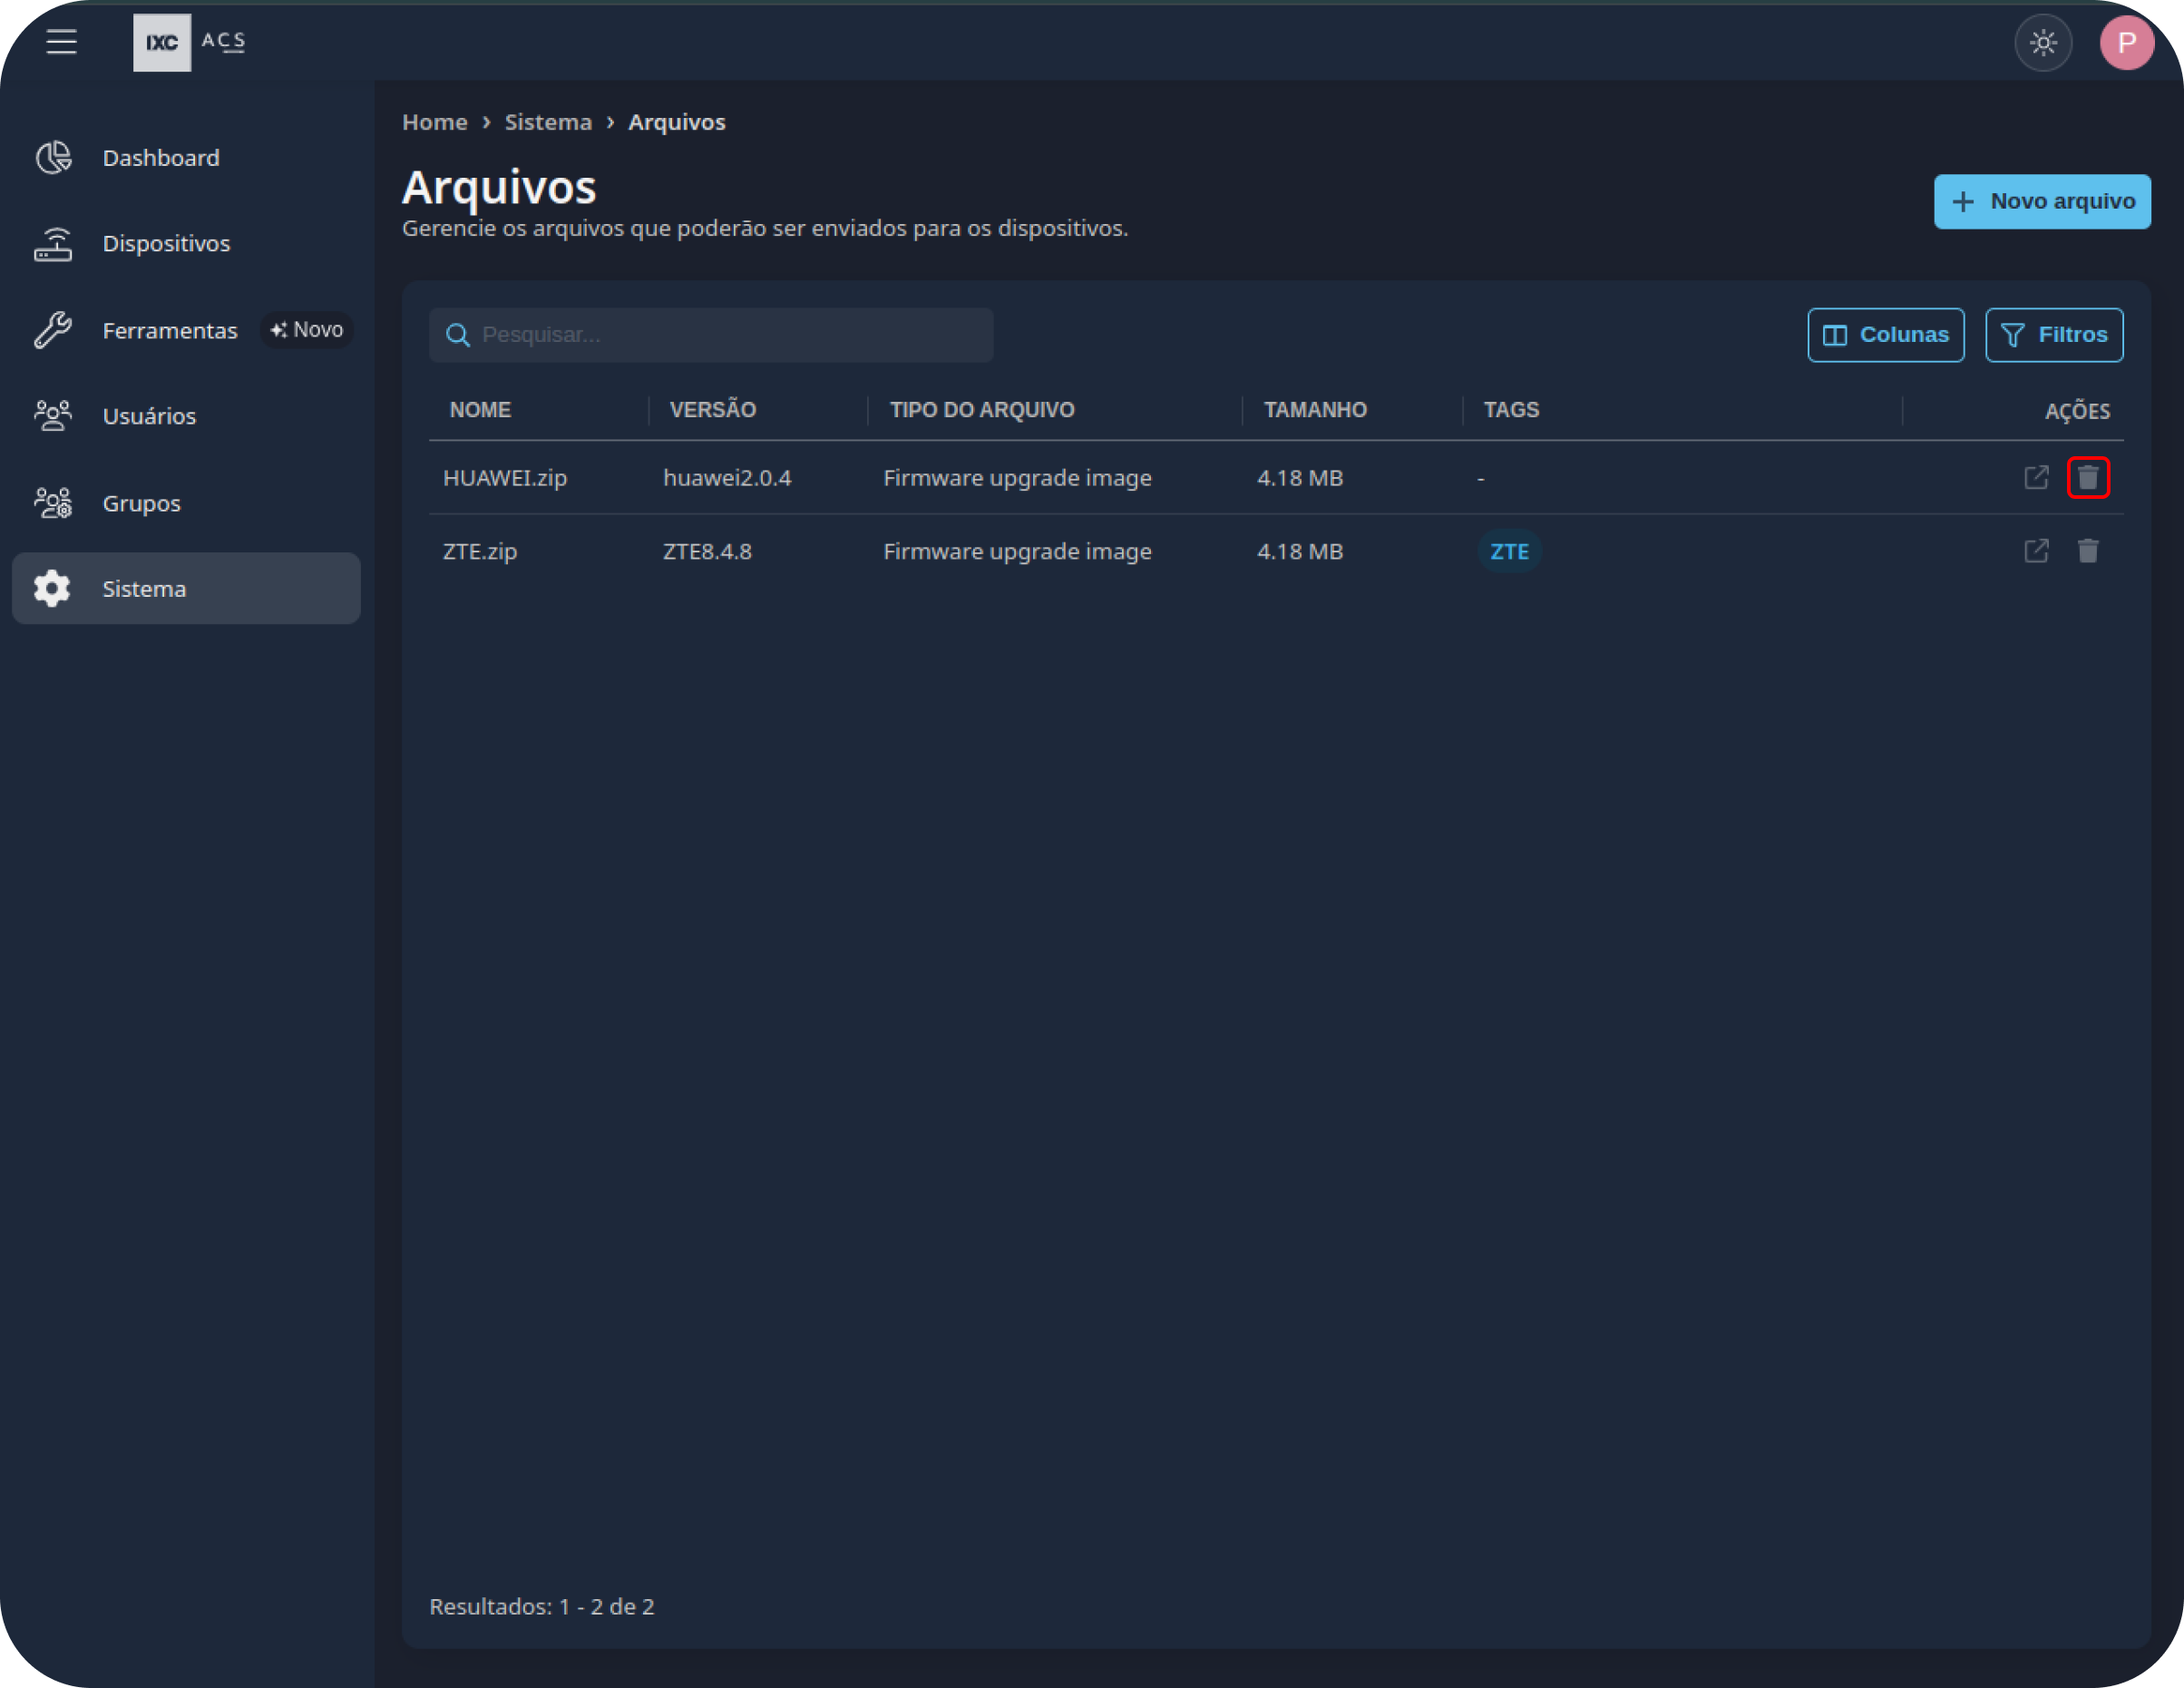
Task: Select Sistema in the sidebar
Action: [186, 589]
